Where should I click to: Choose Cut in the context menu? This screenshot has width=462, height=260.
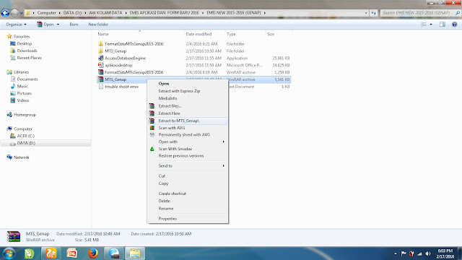click(x=162, y=176)
